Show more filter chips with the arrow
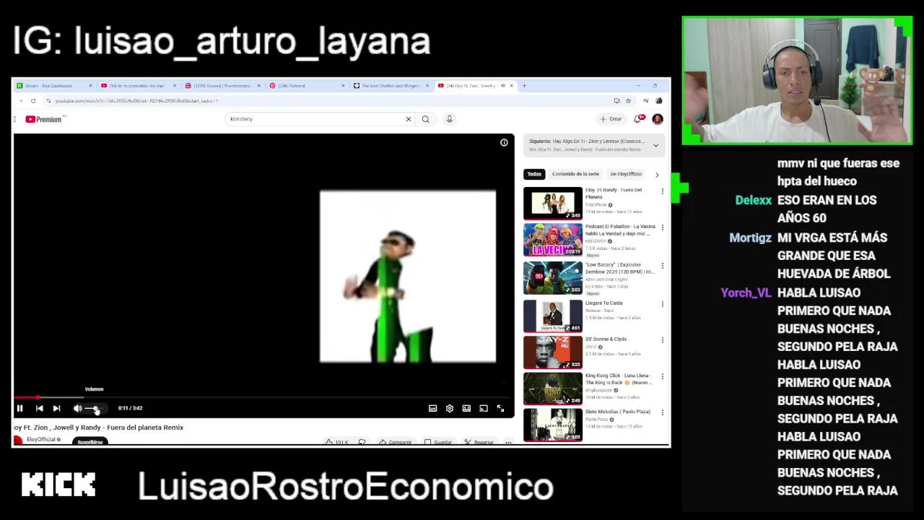 point(656,174)
